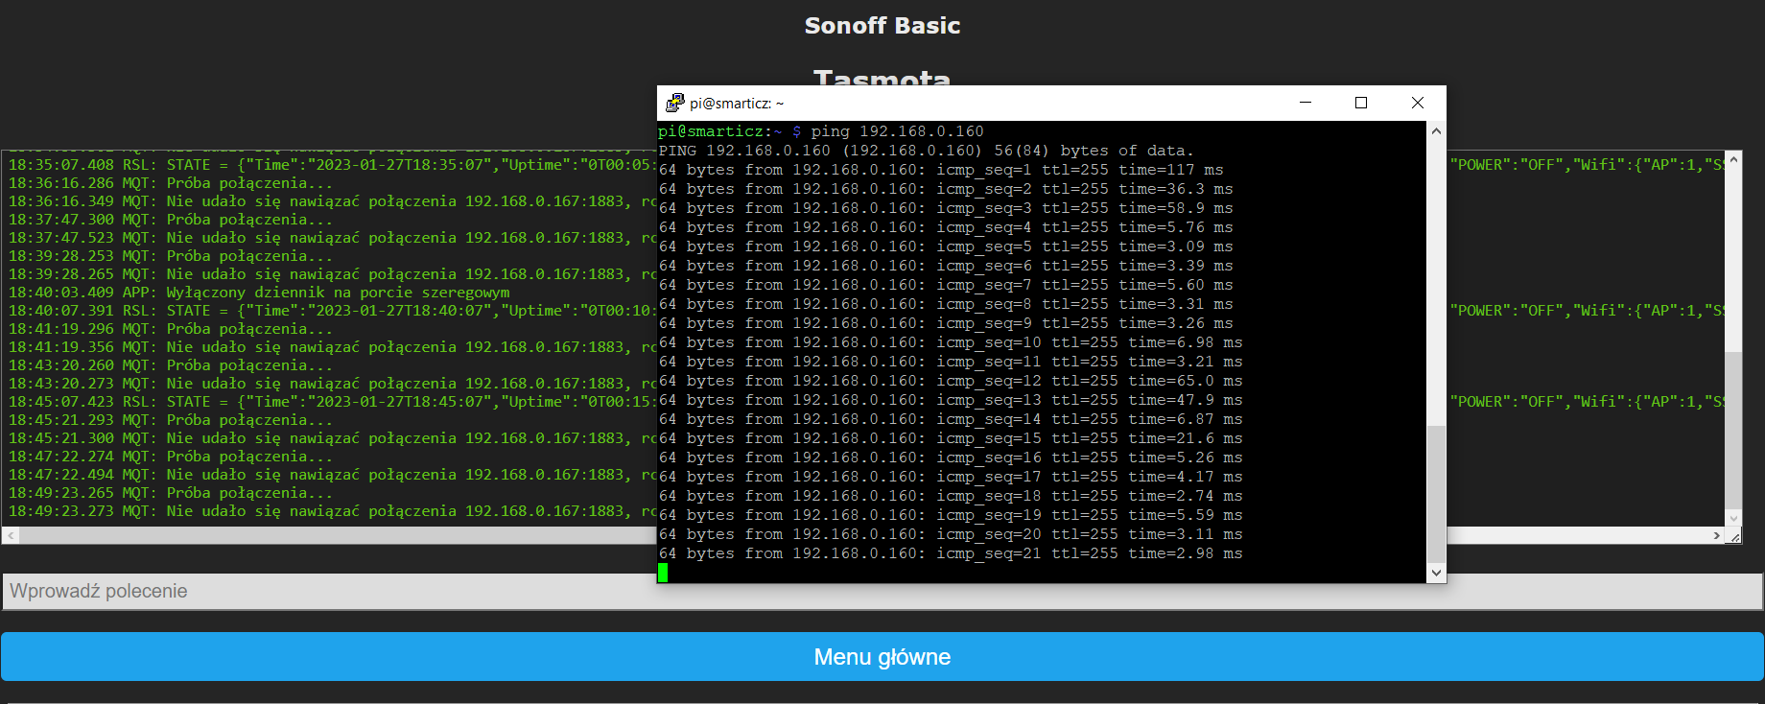The width and height of the screenshot is (1765, 704).
Task: Select ping line icmp_seq=15 time=21.6 ms
Action: (951, 438)
